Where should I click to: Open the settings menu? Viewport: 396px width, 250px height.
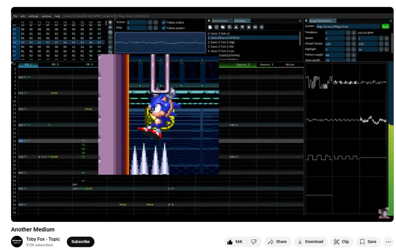click(x=33, y=16)
